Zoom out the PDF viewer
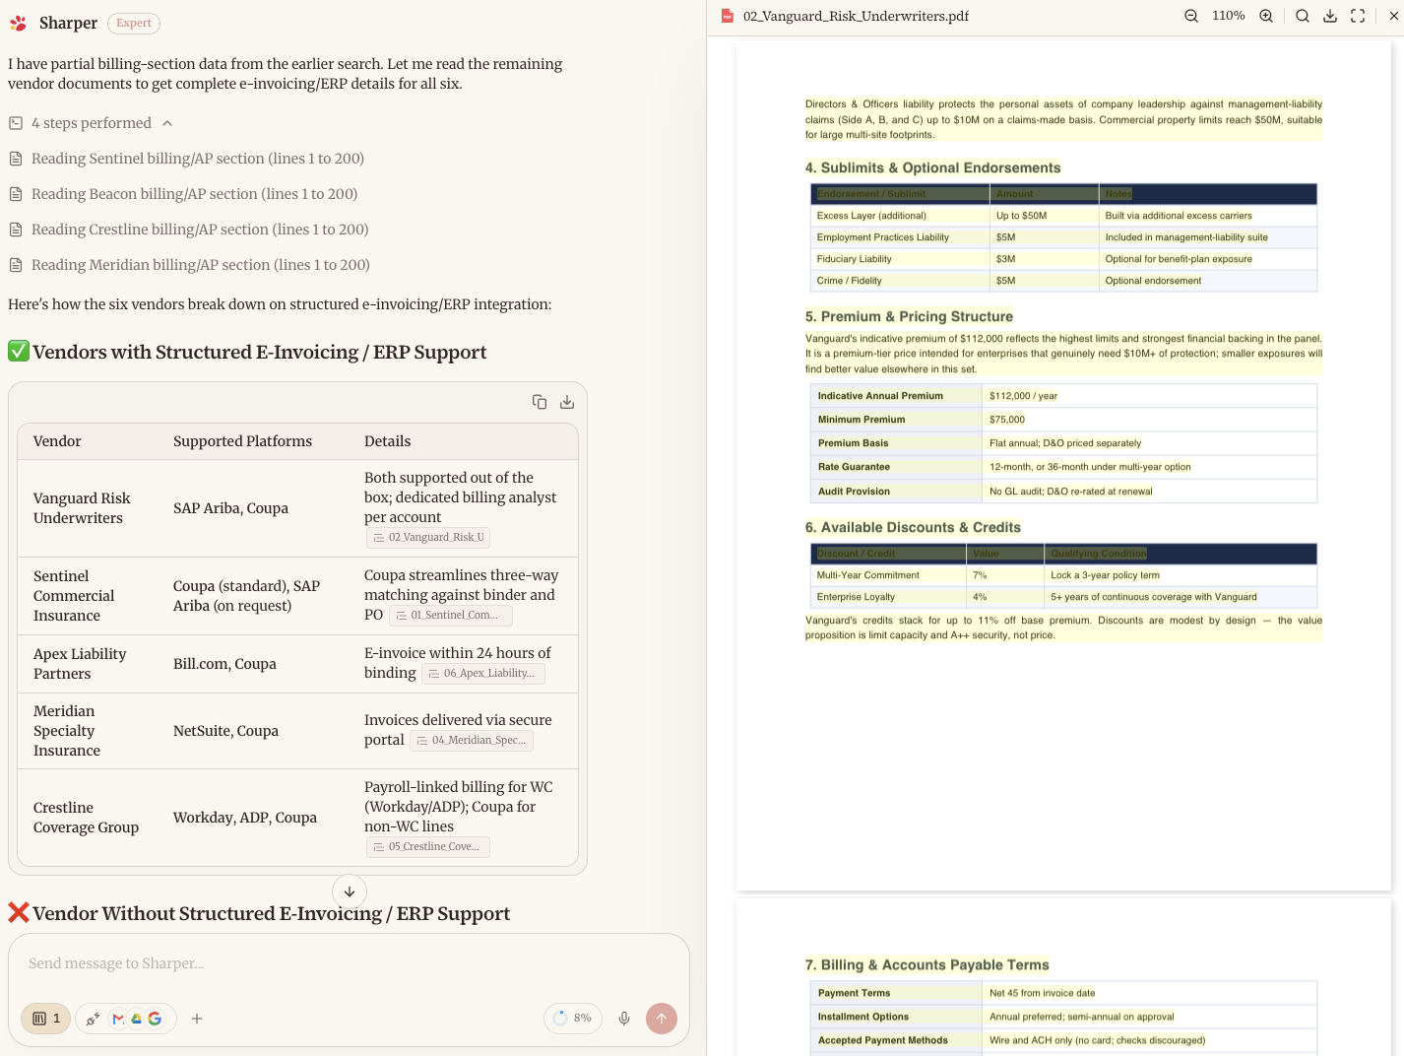Viewport: 1404px width, 1056px height. coord(1191,16)
